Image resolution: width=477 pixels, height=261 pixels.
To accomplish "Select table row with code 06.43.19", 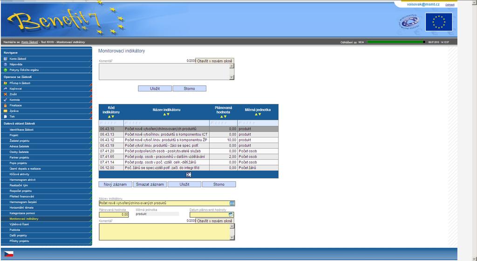I will pos(189,145).
